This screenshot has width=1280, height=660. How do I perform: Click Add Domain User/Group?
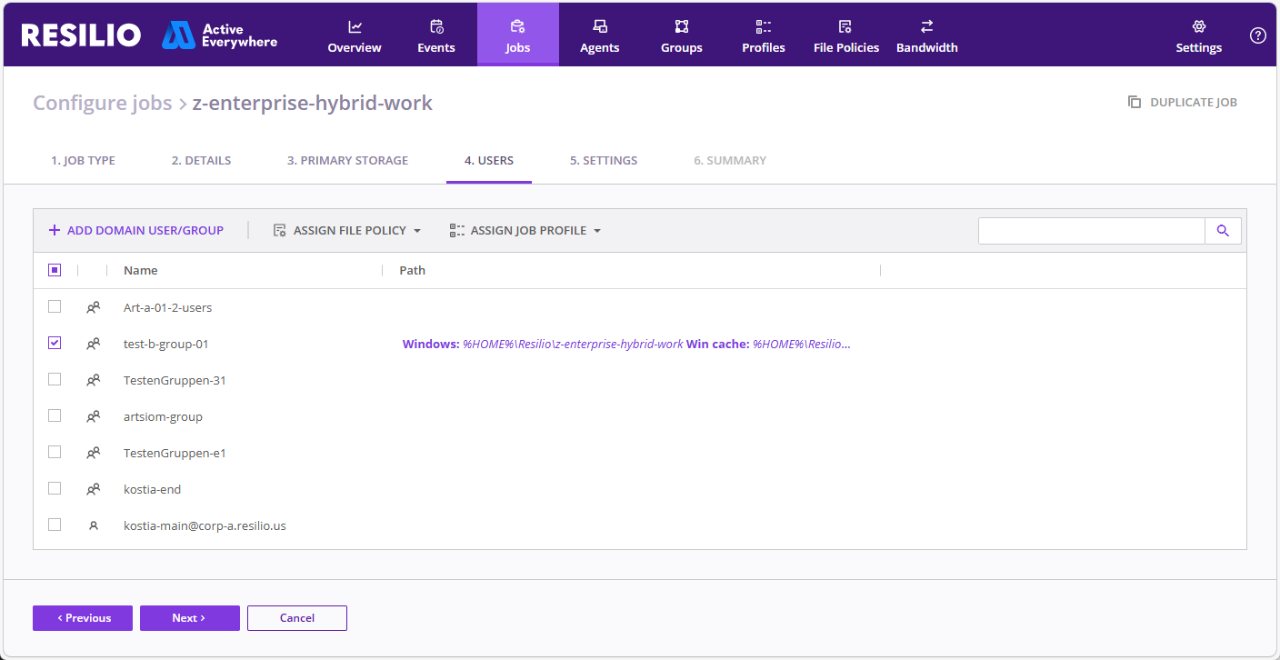tap(136, 231)
